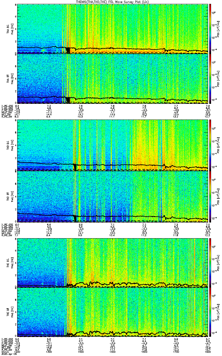Click the 1700 time tick label at bottom
Viewport: 222px width, 356px height.
click(x=176, y=351)
